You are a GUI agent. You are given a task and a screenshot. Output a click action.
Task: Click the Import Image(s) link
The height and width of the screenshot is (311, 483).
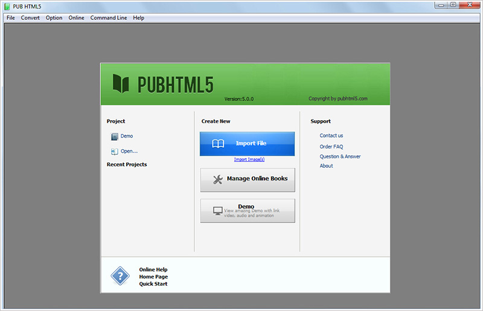pyautogui.click(x=249, y=159)
